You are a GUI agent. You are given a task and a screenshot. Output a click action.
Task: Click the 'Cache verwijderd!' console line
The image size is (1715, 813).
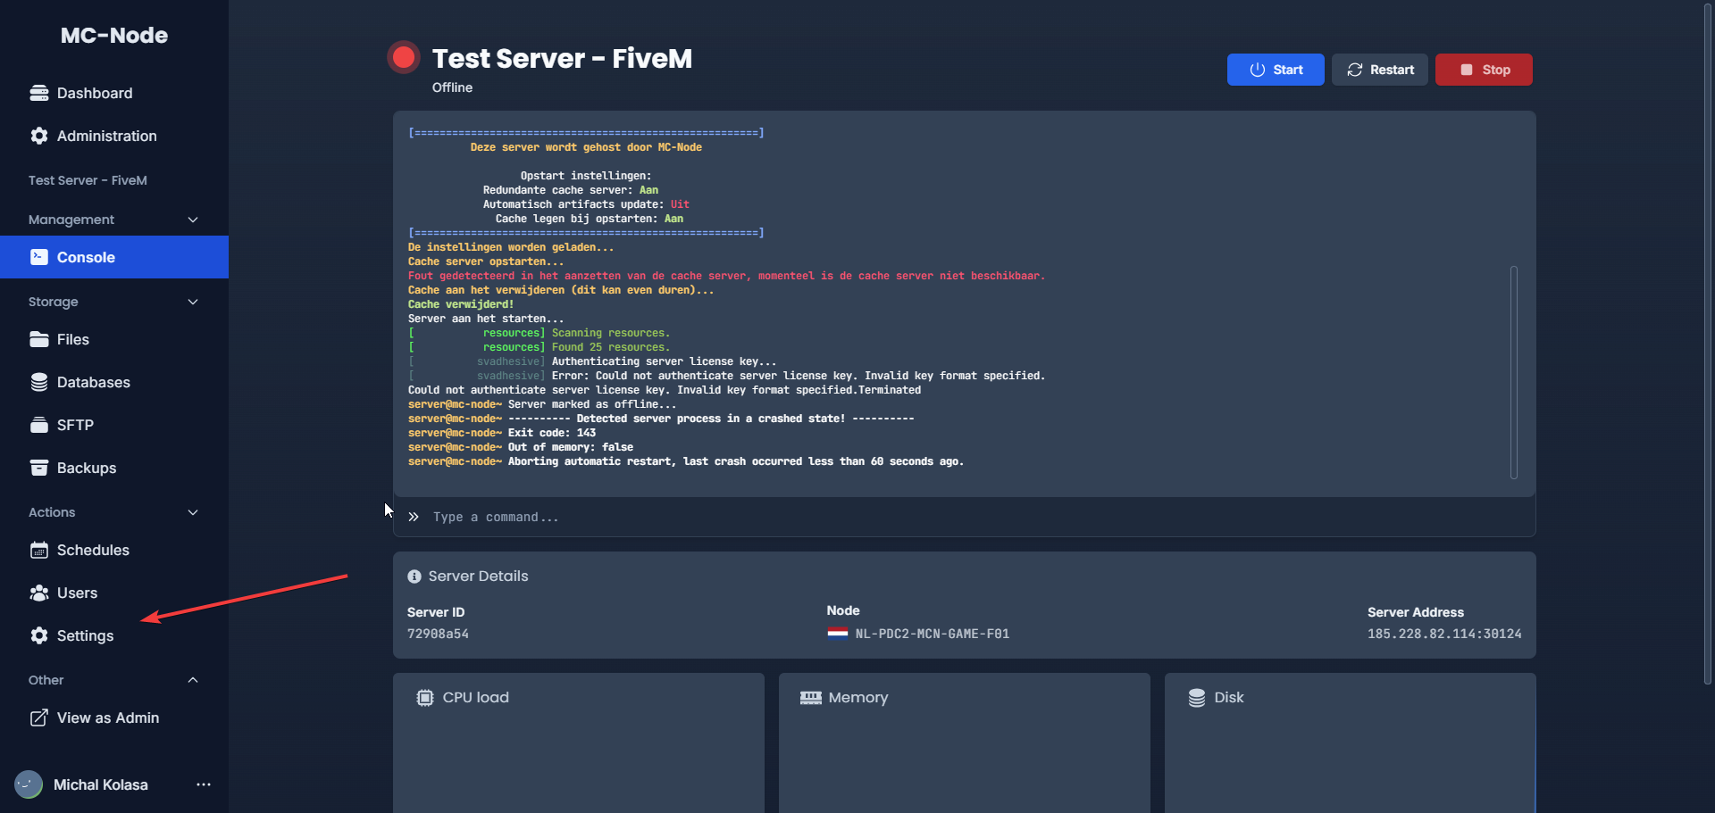click(x=461, y=304)
